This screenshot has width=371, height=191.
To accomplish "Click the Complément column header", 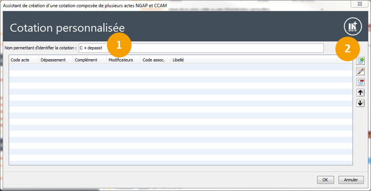I will tap(90, 60).
